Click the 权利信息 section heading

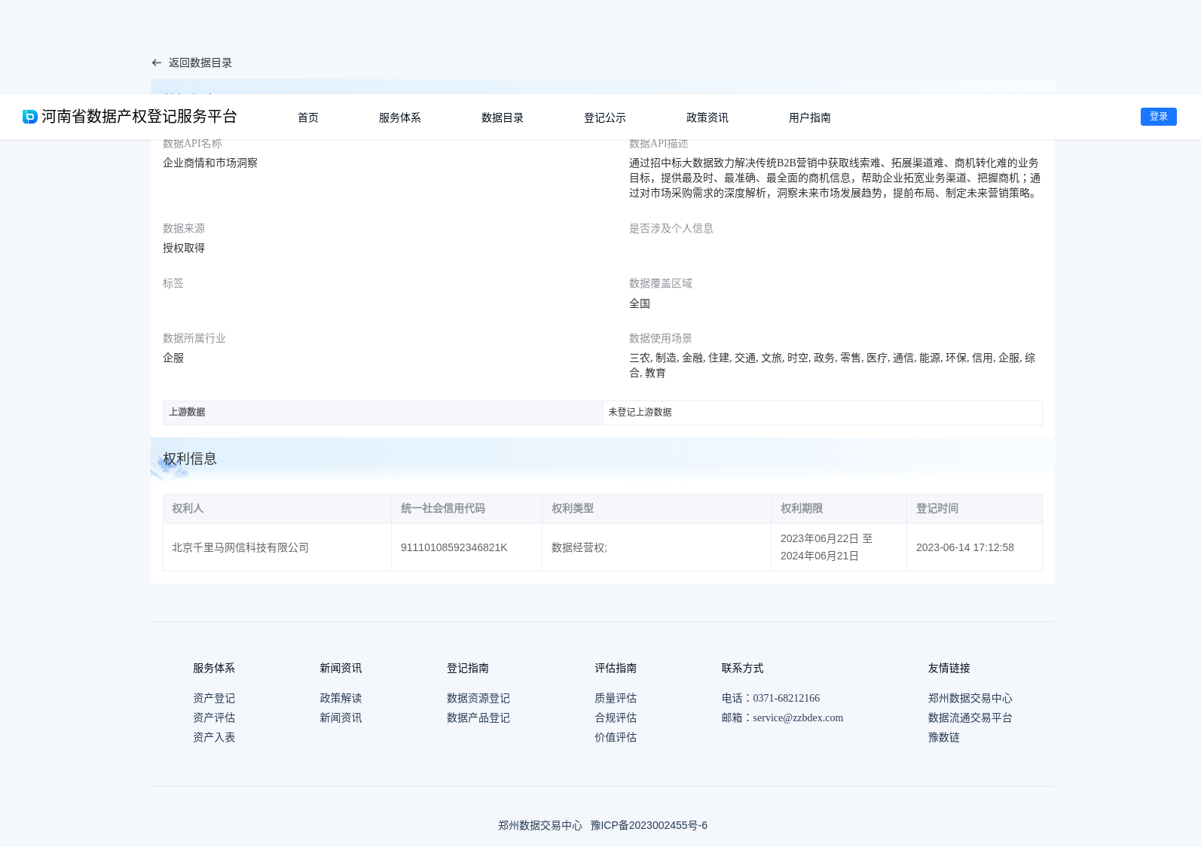coord(190,459)
